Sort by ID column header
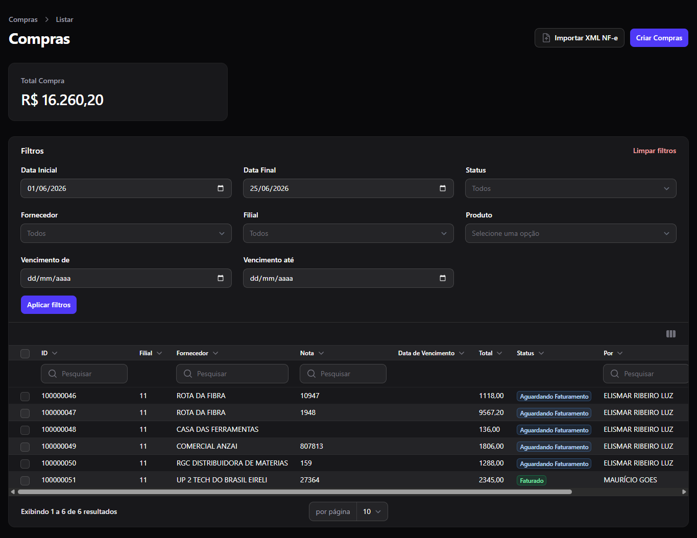697x538 pixels. point(50,353)
